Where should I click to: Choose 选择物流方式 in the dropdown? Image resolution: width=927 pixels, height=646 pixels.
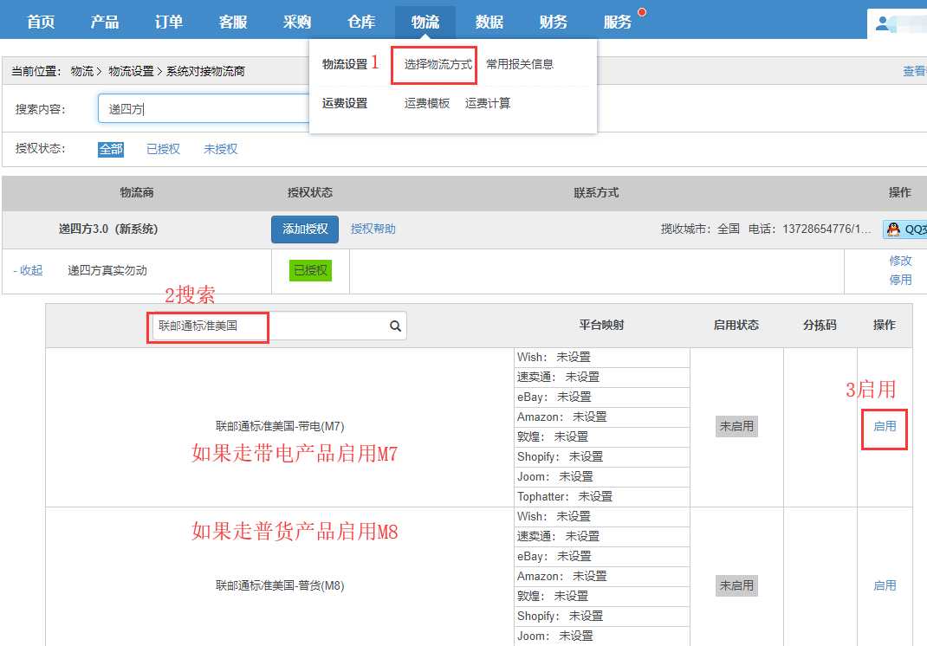click(438, 64)
